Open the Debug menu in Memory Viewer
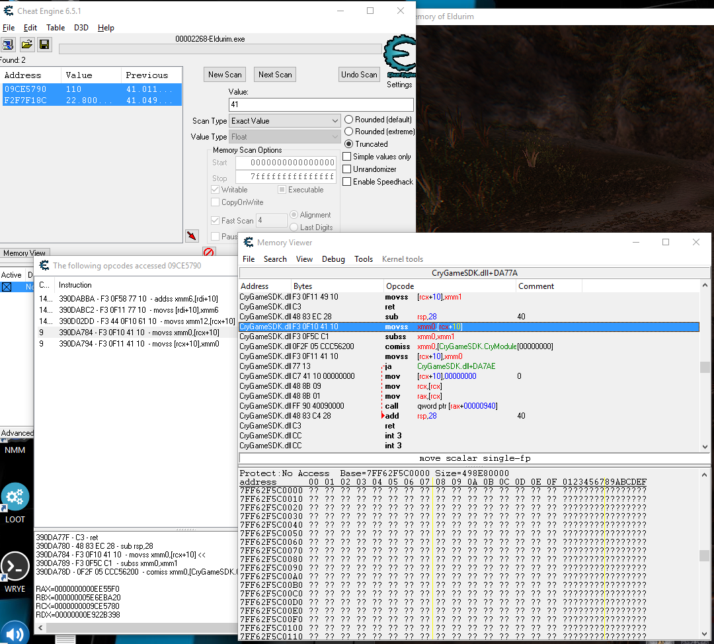This screenshot has height=644, width=714. (x=333, y=259)
